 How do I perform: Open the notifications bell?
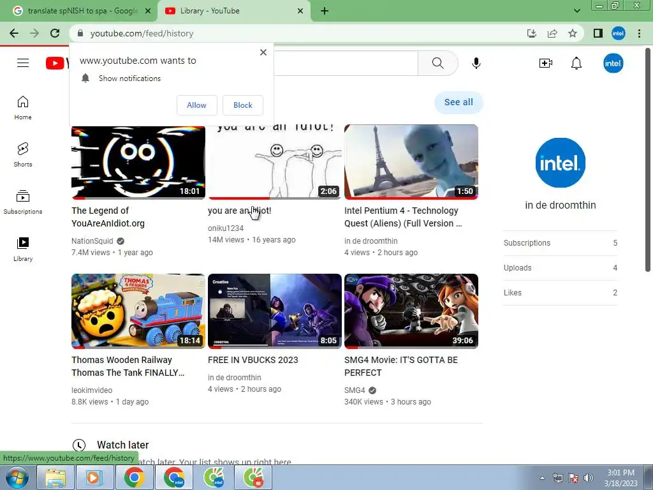[x=576, y=63]
